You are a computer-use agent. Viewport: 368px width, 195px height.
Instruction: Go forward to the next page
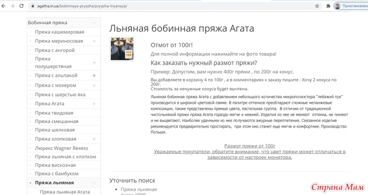click(13, 6)
